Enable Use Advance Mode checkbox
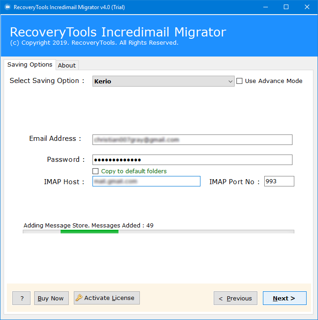 (x=239, y=81)
